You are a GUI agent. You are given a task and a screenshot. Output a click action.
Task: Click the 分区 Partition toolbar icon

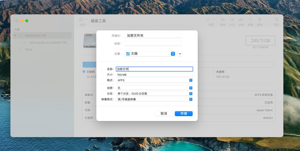point(232,19)
